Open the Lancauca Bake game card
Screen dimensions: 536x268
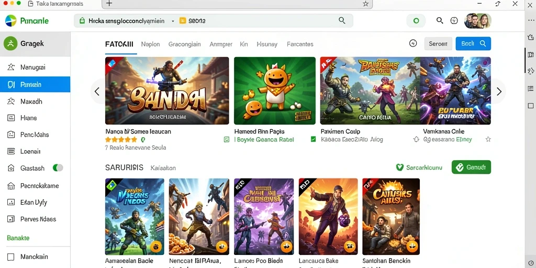pos(328,217)
